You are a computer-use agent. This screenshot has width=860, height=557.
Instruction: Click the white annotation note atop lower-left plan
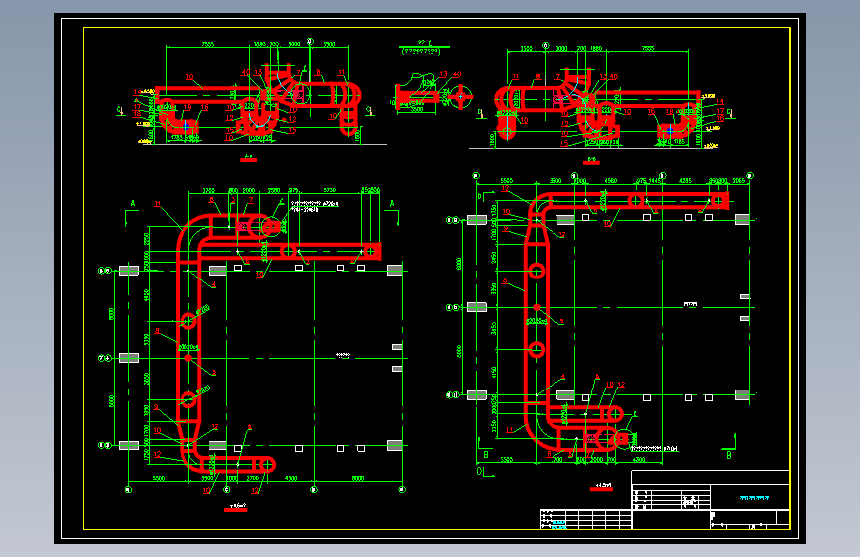point(314,206)
